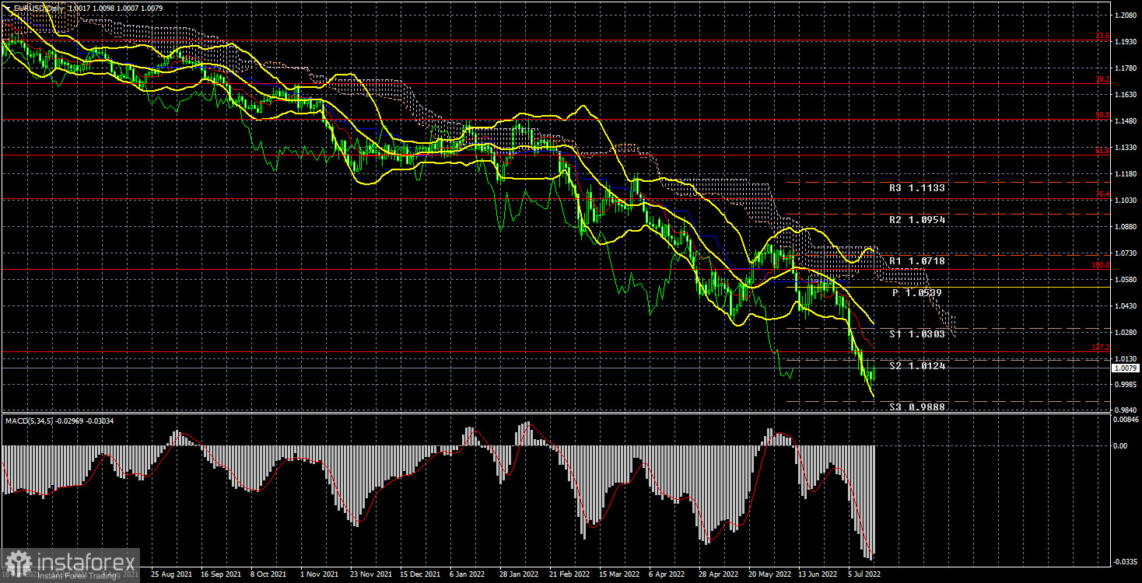The image size is (1142, 583).
Task: Click the 61.8 Fibonacci level label
Action: (1102, 150)
